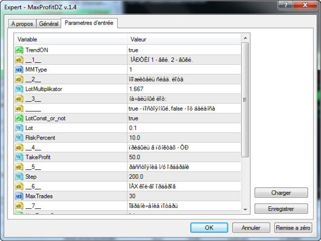The image size is (321, 241).
Task: Click the TakeProfit double type icon
Action: 19,157
